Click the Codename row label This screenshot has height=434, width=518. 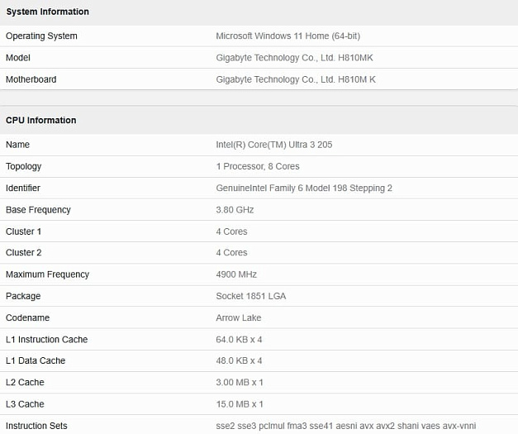(28, 318)
